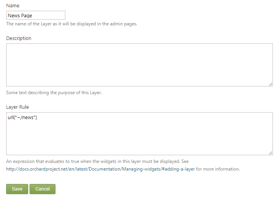Viewport: 279px width, 199px height.
Task: Click the Cancel button
Action: 42,189
